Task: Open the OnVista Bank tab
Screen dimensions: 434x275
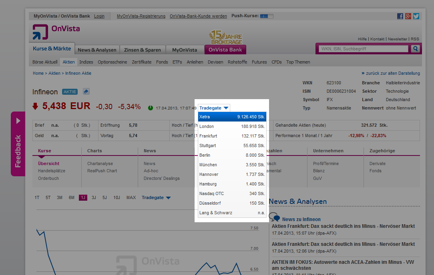Action: (225, 50)
